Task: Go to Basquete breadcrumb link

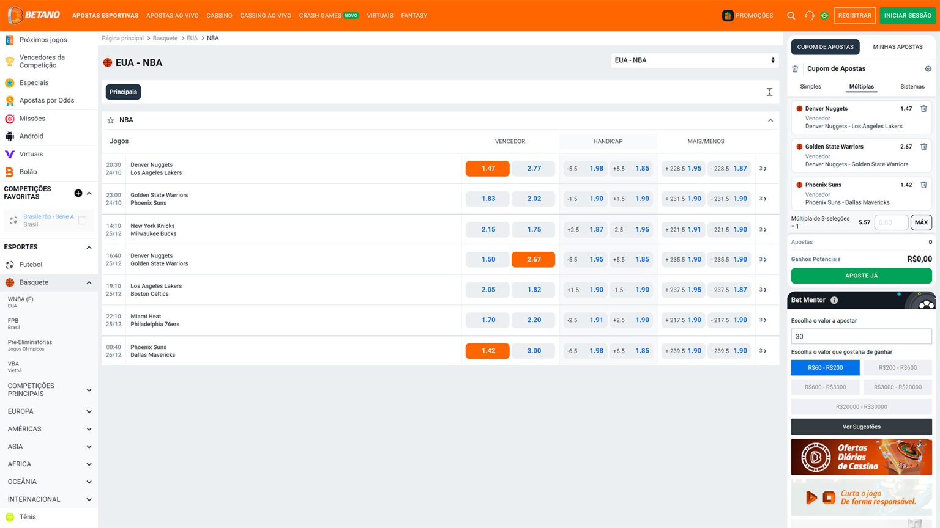Action: pos(165,38)
